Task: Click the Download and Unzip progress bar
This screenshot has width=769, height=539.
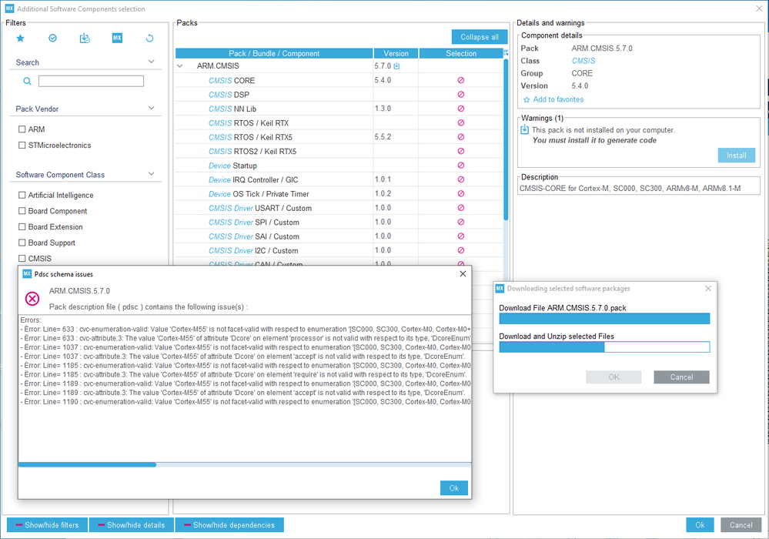Action: pos(604,347)
